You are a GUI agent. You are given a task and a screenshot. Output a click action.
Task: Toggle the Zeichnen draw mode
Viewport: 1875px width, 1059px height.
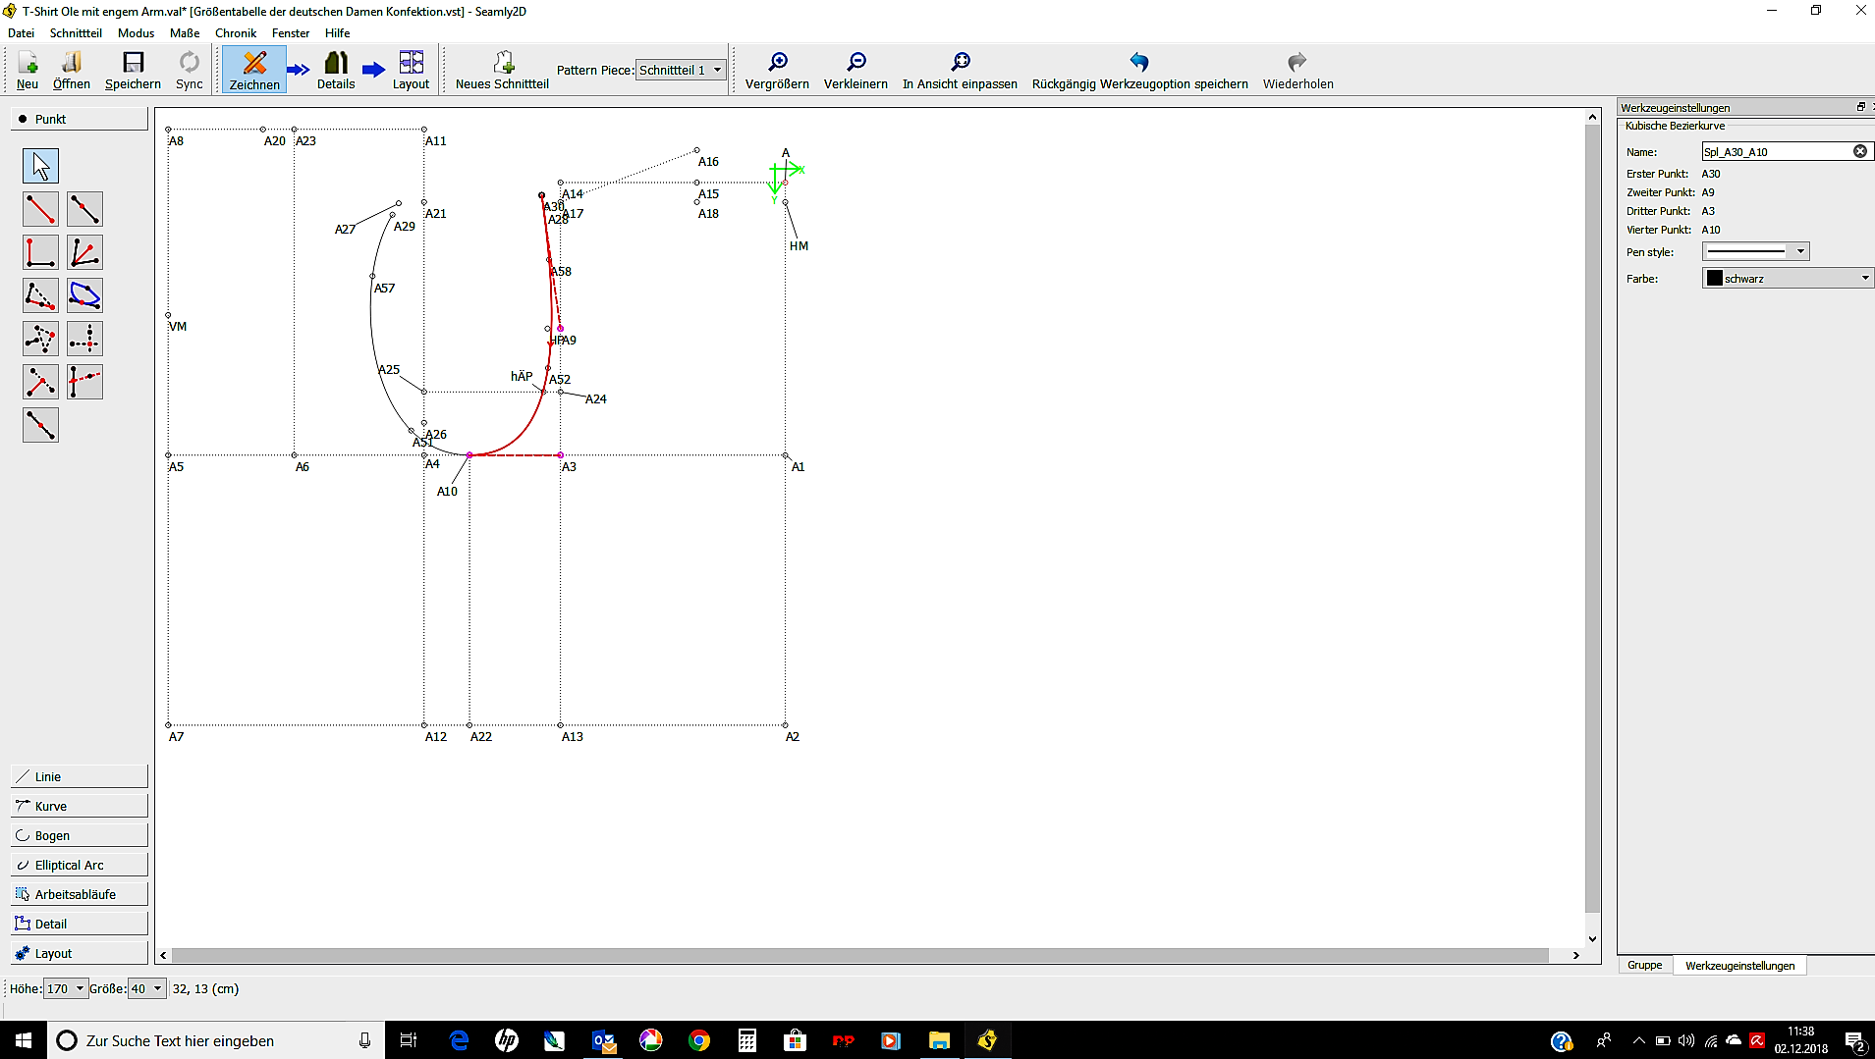(254, 71)
